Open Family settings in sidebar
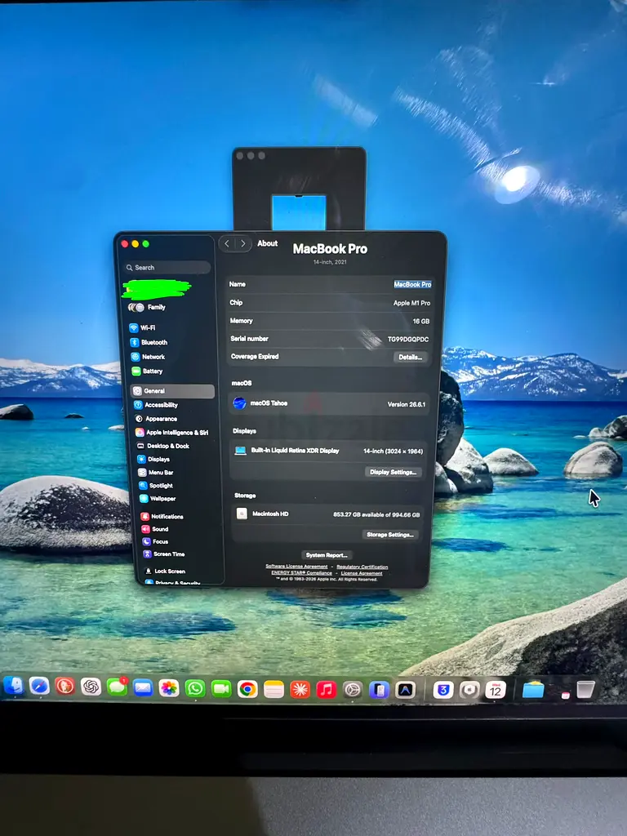 147,307
